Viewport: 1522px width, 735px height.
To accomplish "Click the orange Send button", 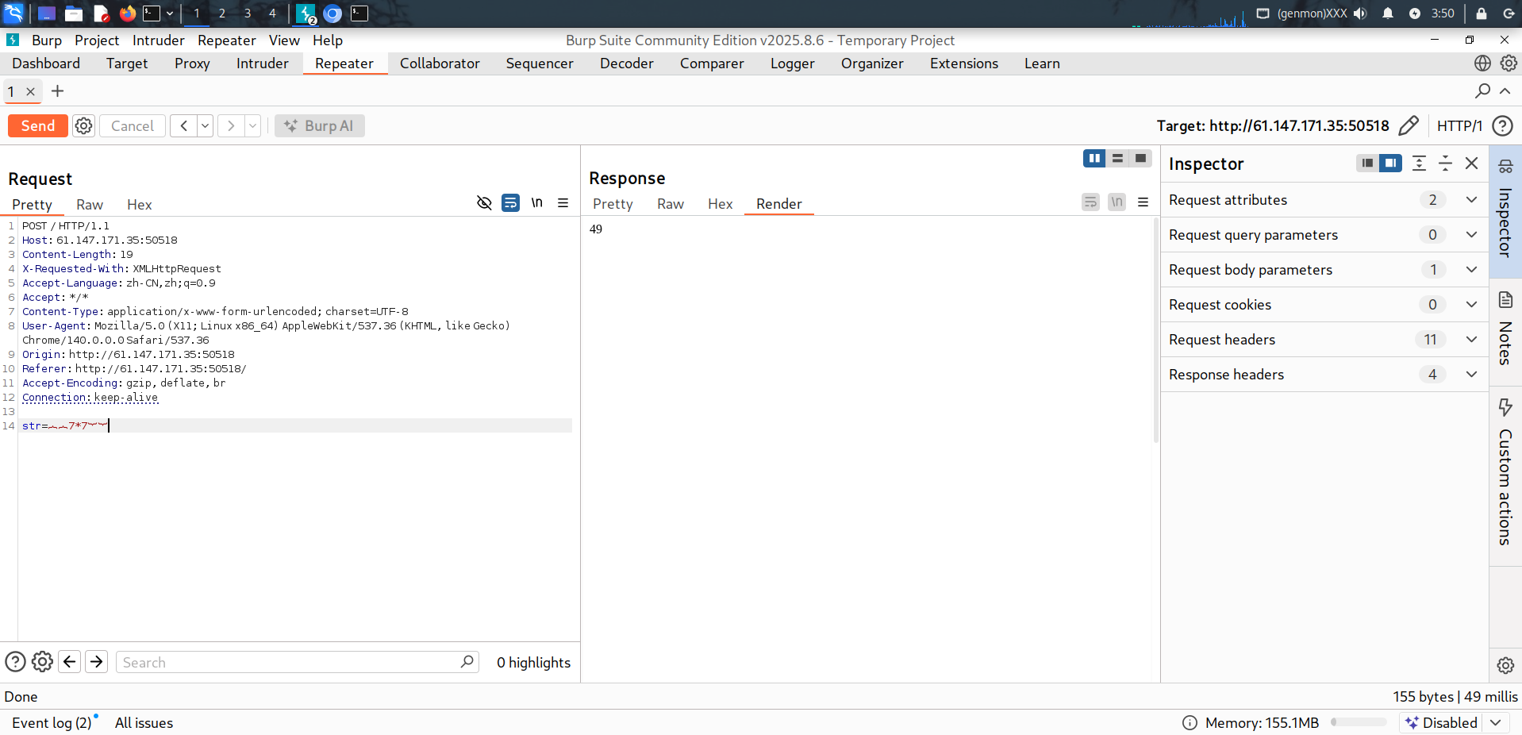I will coord(37,125).
